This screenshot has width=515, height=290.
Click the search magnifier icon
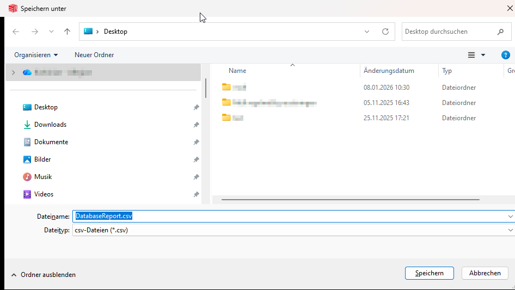[500, 32]
